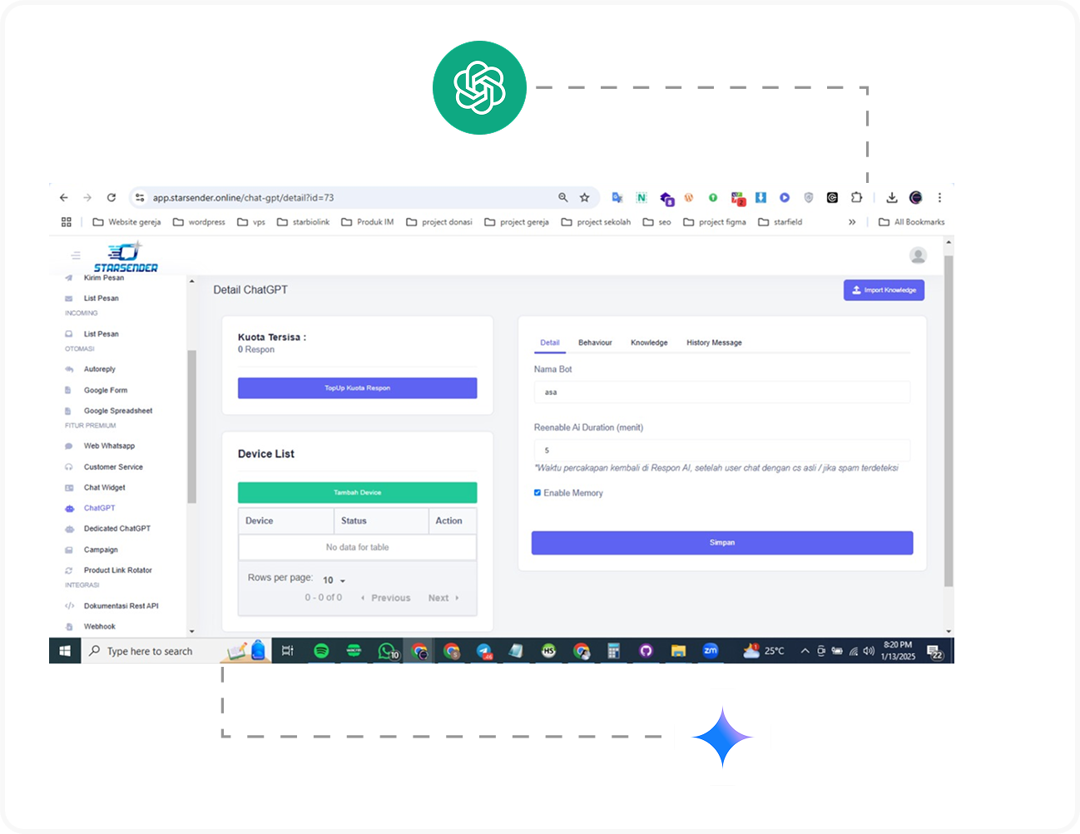Reload the page in browser
Image resolution: width=1080 pixels, height=834 pixels.
coord(111,198)
